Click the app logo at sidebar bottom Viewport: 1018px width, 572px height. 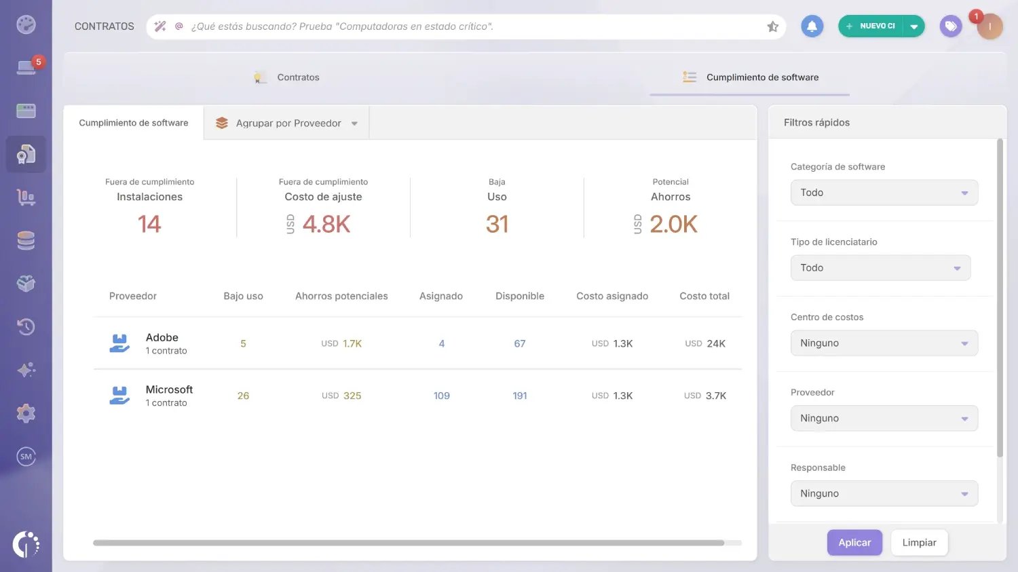pos(26,544)
